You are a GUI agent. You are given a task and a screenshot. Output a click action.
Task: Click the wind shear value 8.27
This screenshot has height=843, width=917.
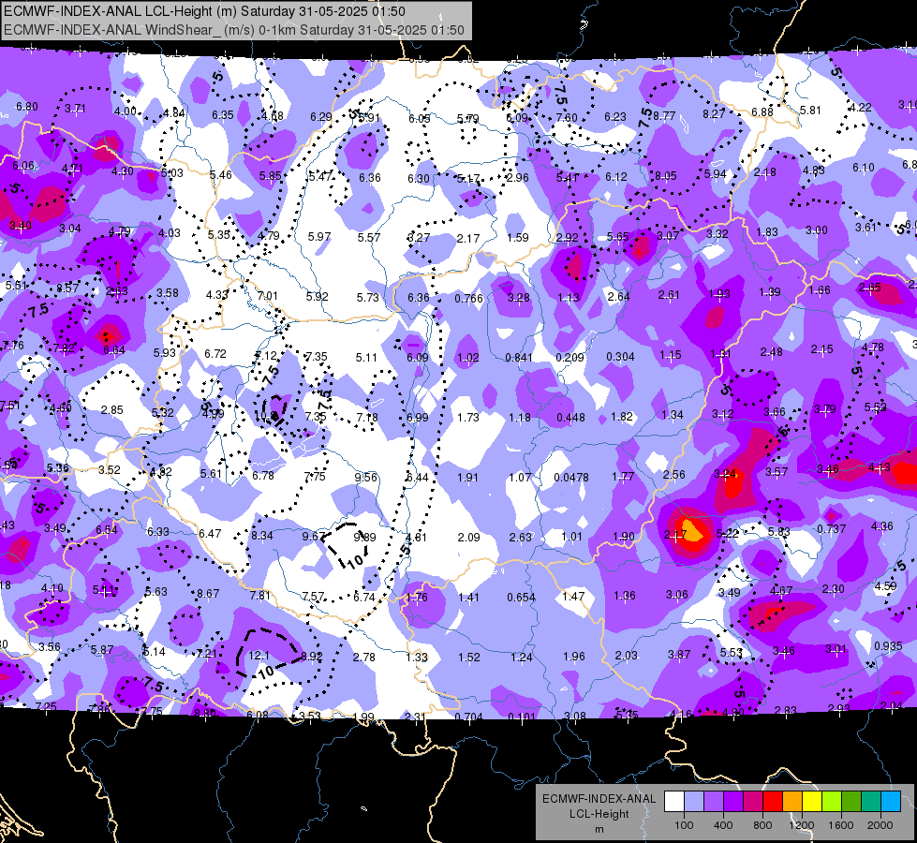(714, 113)
